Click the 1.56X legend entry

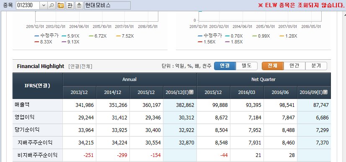207,42
